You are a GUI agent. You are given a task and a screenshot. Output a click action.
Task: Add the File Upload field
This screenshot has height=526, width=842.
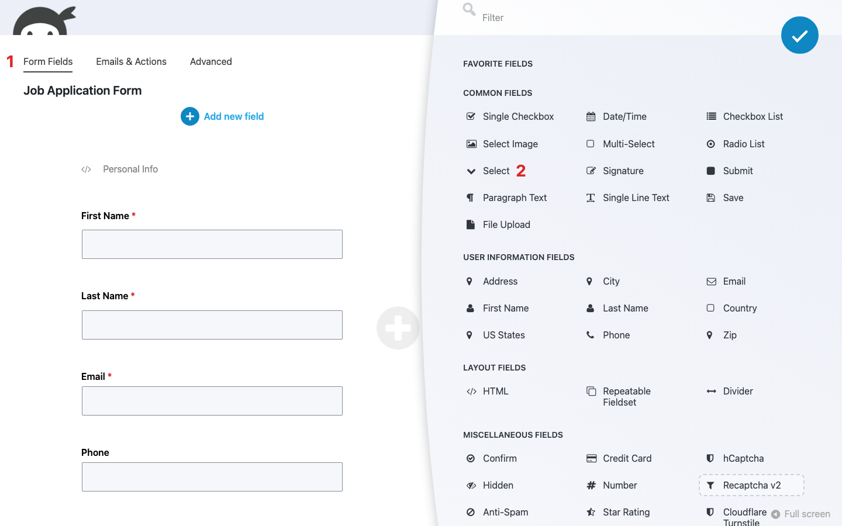[x=498, y=224]
